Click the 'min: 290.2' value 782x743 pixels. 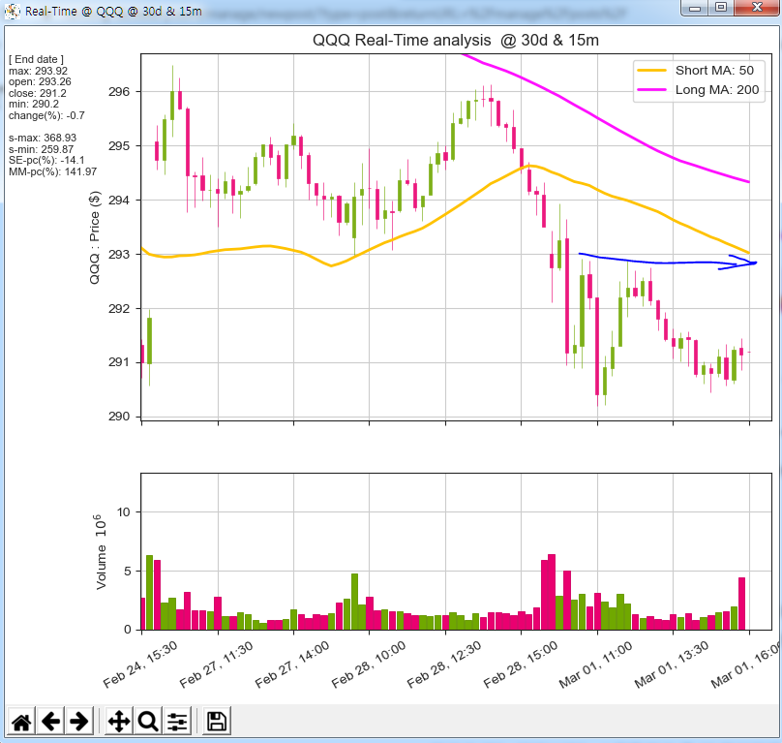coord(34,105)
